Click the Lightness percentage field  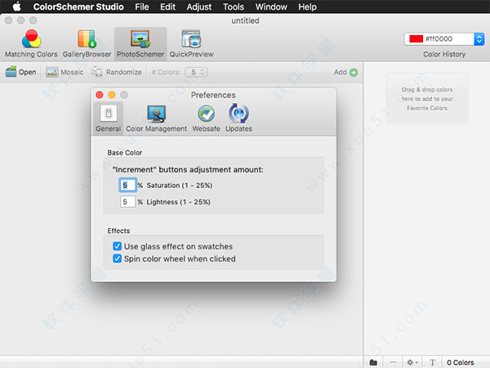coord(127,202)
